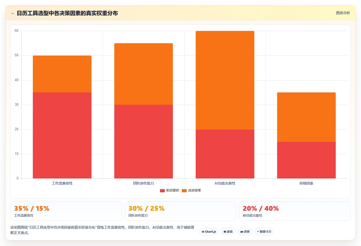The width and height of the screenshot is (361, 246).
Task: Select the 进度 tag chip
Action: (245, 232)
